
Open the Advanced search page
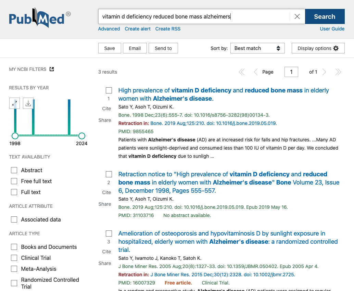109,29
